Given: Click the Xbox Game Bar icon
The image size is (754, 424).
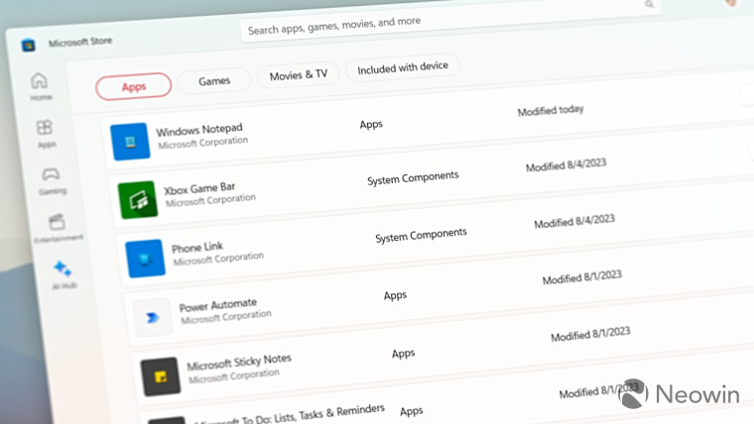Looking at the screenshot, I should (138, 200).
